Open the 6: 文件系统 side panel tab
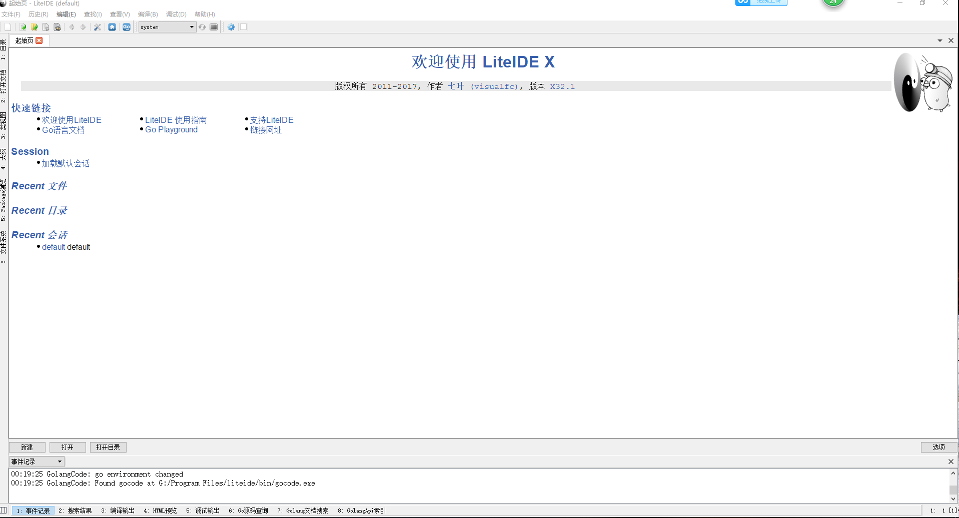Screen dimensions: 959x518 pyautogui.click(x=4, y=247)
